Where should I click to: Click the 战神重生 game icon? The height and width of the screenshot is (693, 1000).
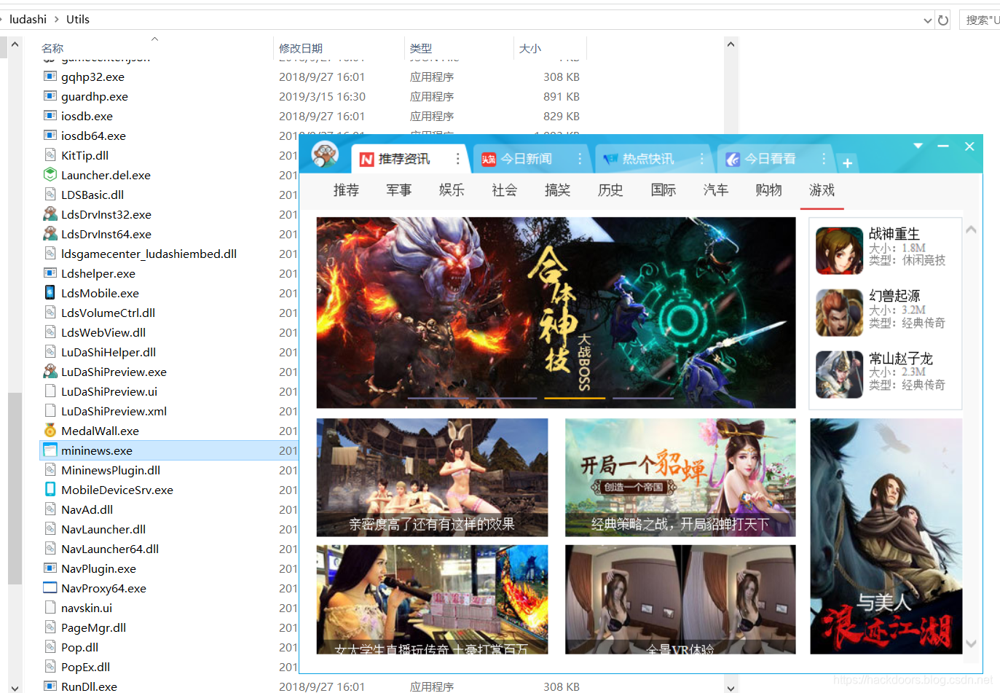(839, 251)
